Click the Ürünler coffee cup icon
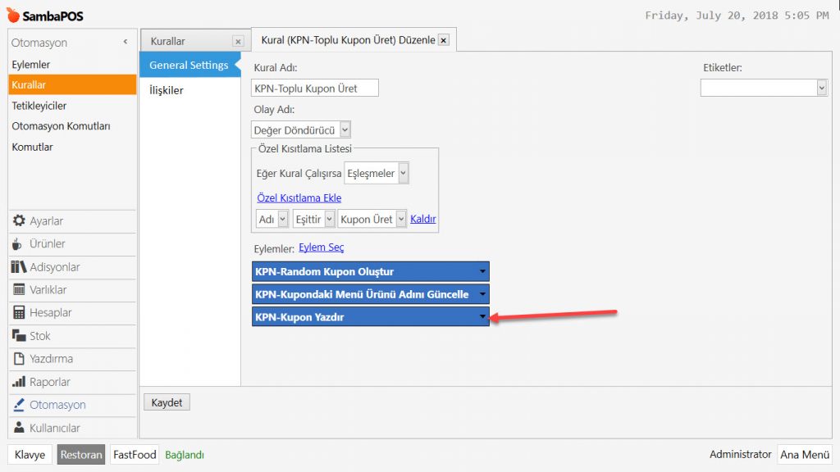The width and height of the screenshot is (840, 472). coord(19,244)
